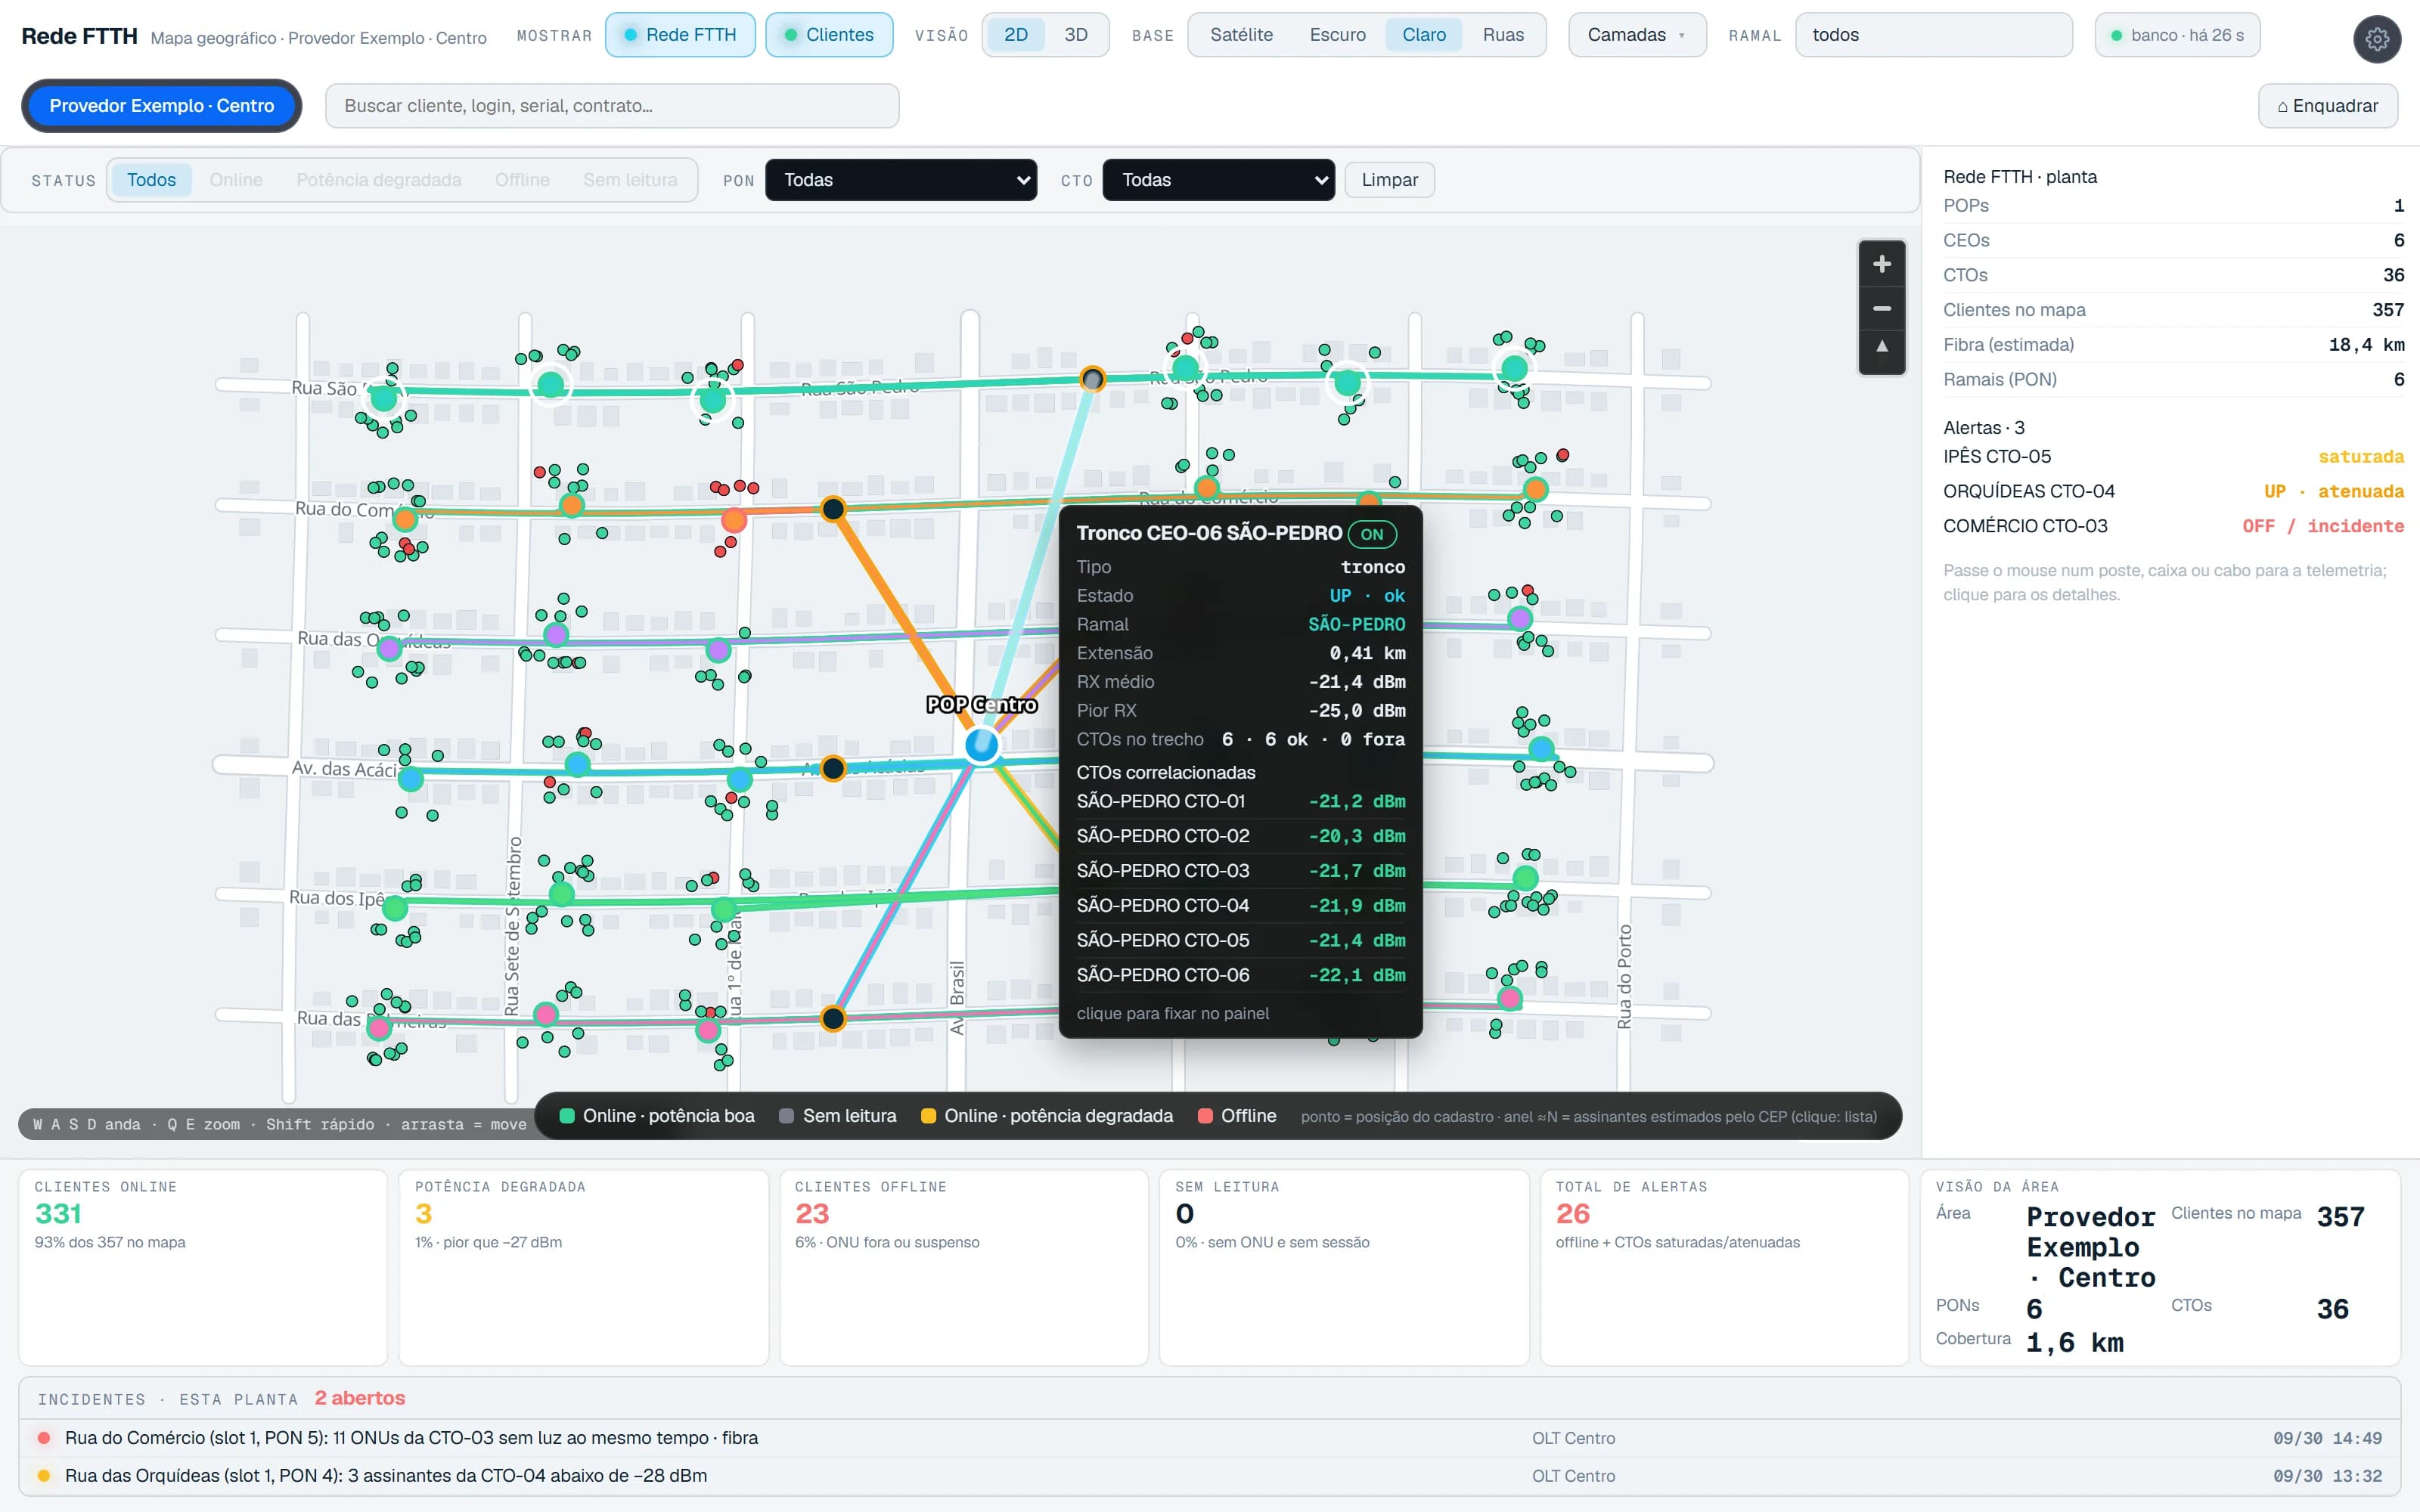Filter status by Sem leitura
The height and width of the screenshot is (1512, 2420).
pyautogui.click(x=630, y=180)
